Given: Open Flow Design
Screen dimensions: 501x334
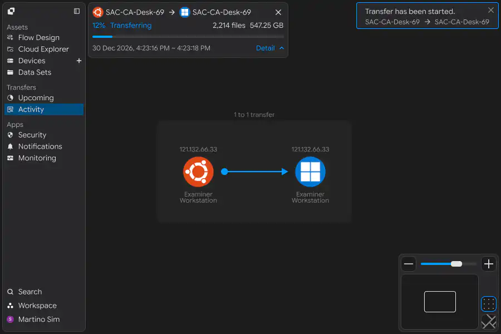Looking at the screenshot, I should tap(44, 38).
